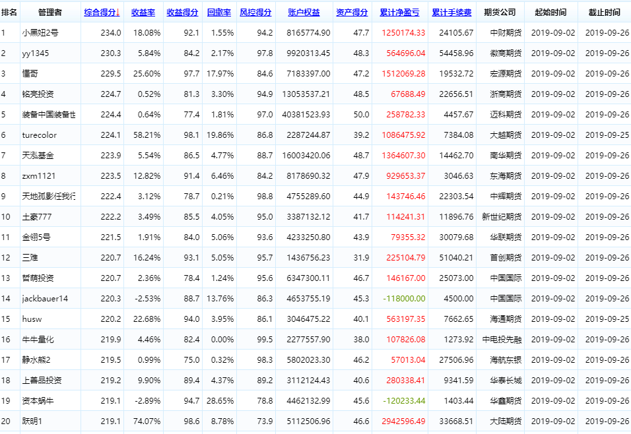Sort by 风控得分 column header
631x434 pixels.
click(x=255, y=13)
